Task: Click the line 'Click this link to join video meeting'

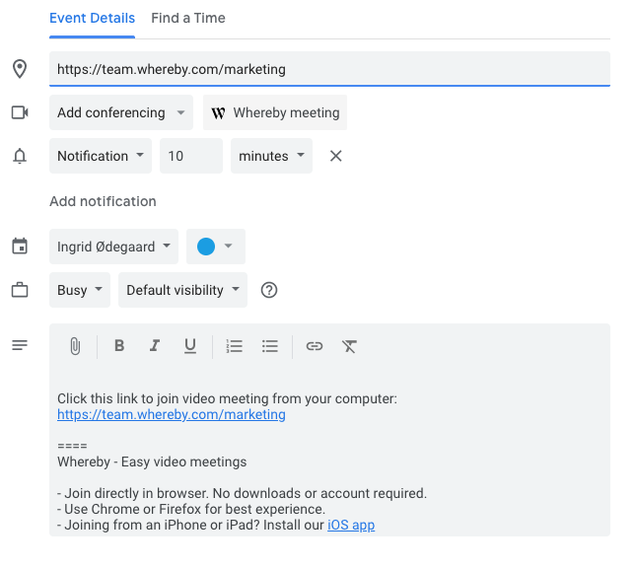Action: tap(227, 398)
